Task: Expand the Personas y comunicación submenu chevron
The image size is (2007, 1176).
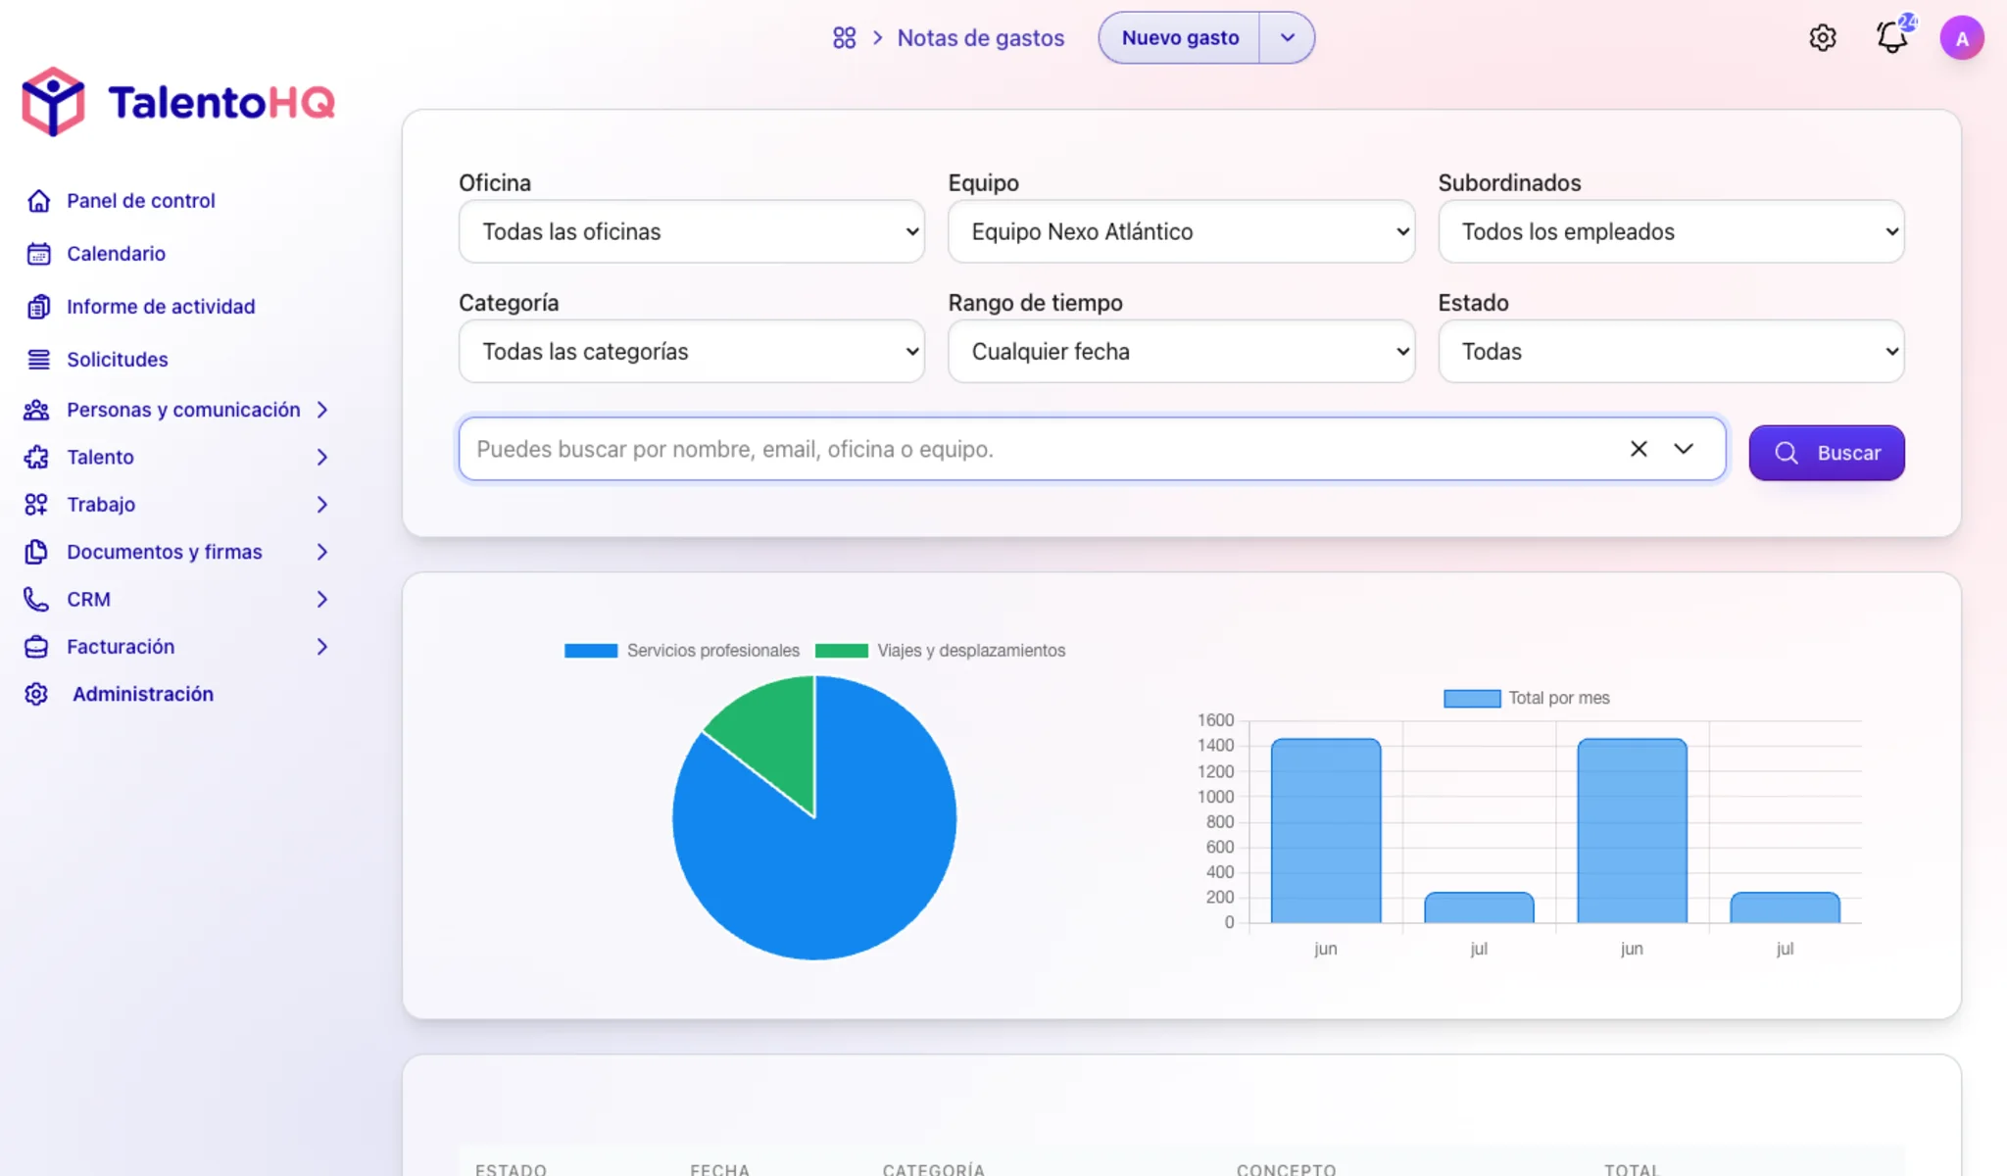Action: [321, 410]
